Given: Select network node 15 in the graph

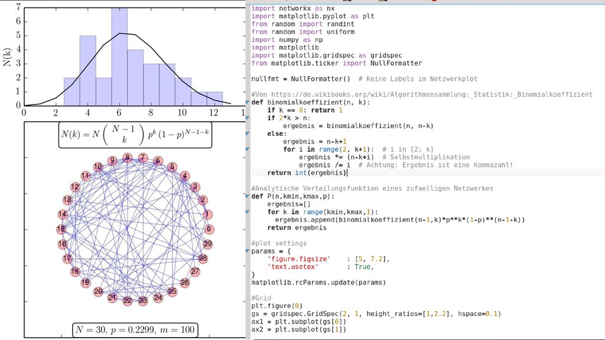Looking at the screenshot, I should (61, 229).
